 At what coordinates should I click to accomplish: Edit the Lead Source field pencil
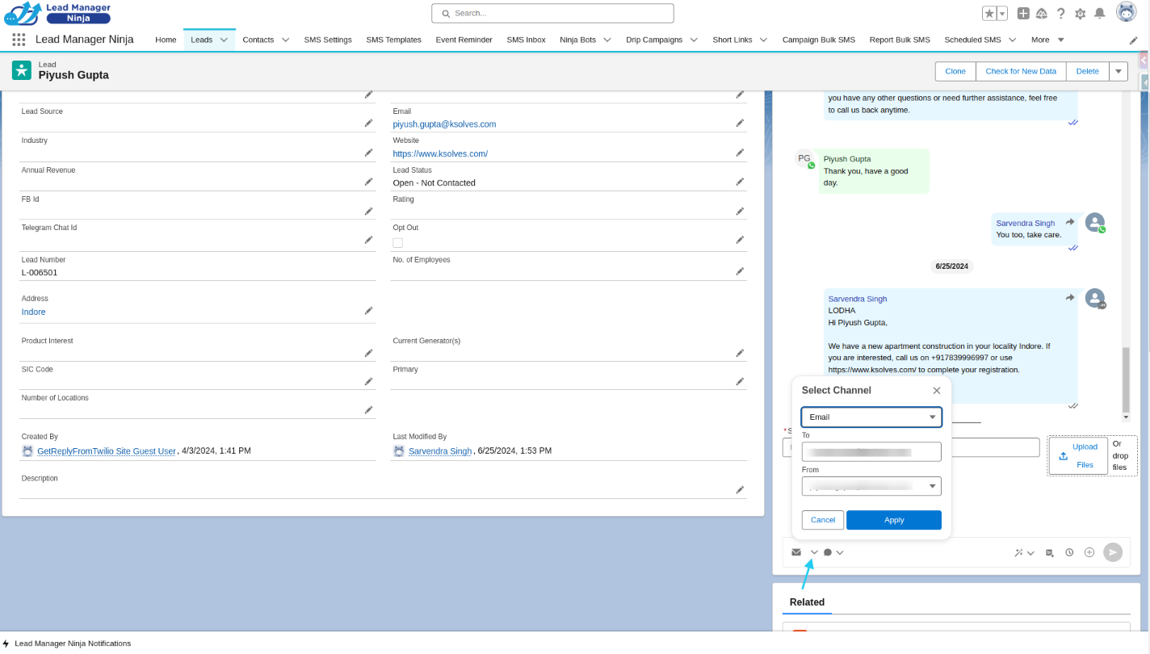(x=368, y=124)
